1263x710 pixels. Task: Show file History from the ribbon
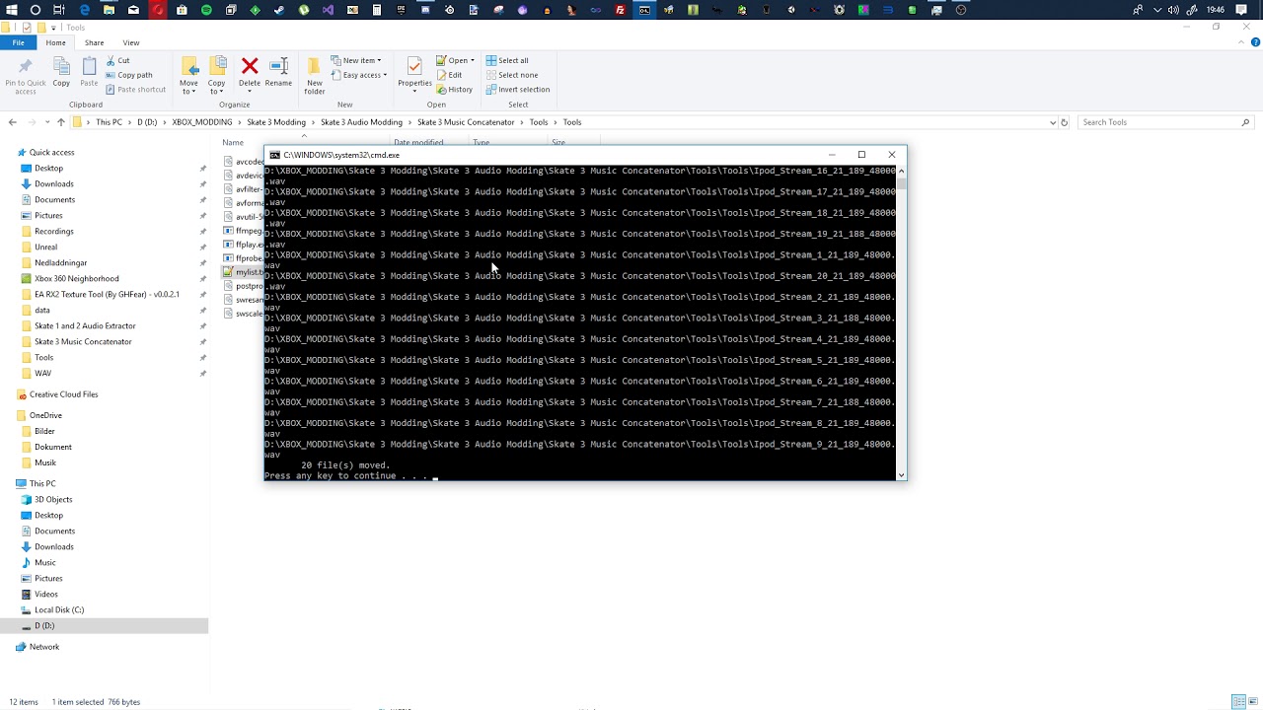pyautogui.click(x=455, y=90)
